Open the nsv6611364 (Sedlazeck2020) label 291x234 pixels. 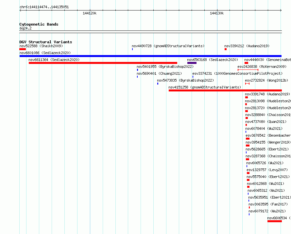54,60
